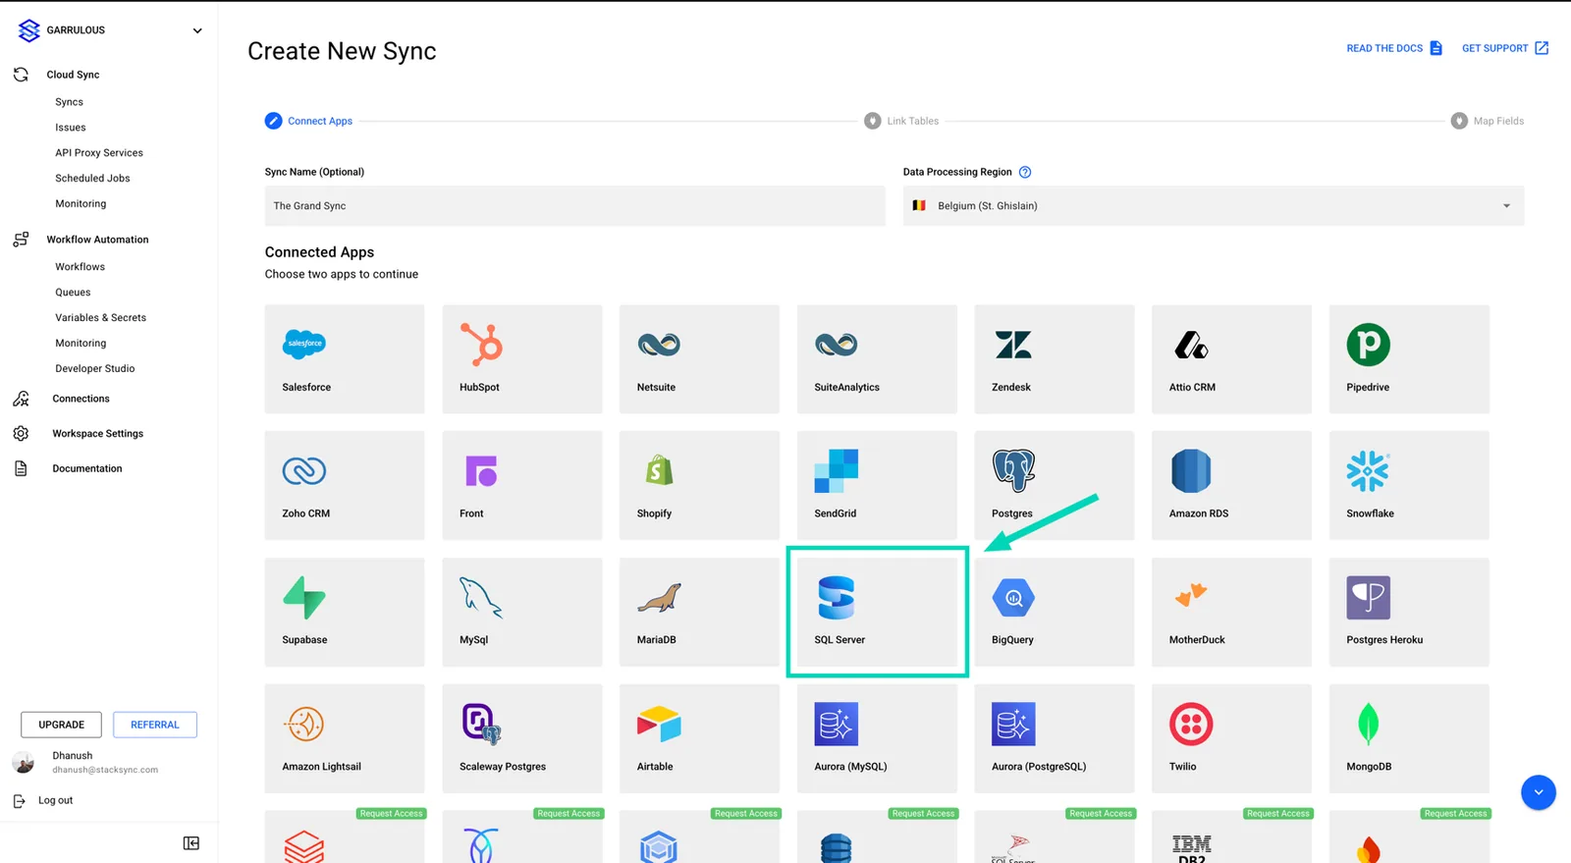
Task: Choose the SendGrid connector
Action: pyautogui.click(x=877, y=485)
